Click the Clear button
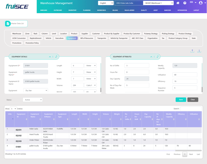The image size is (207, 164). coord(193,100)
